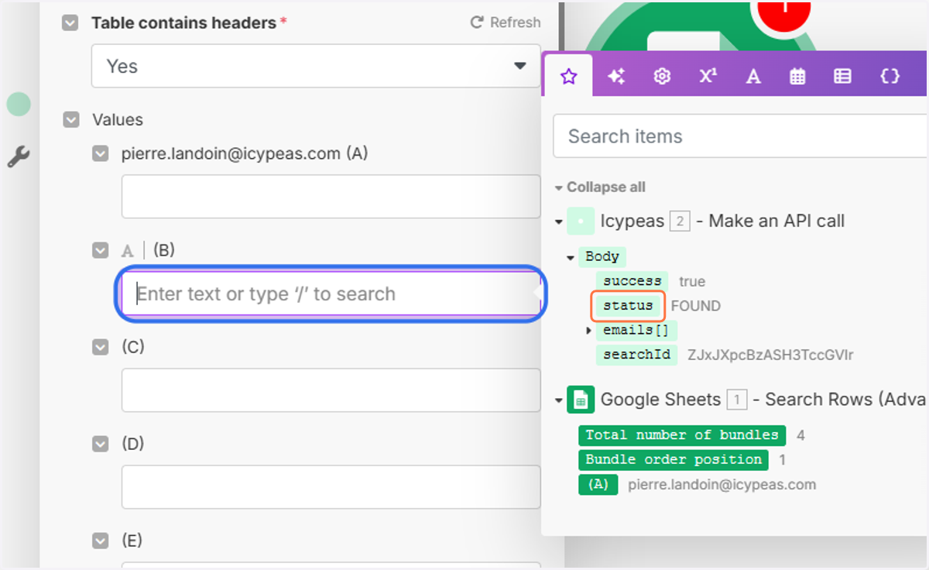Open the Table contains headers Yes dropdown
The height and width of the screenshot is (570, 929).
tap(316, 66)
